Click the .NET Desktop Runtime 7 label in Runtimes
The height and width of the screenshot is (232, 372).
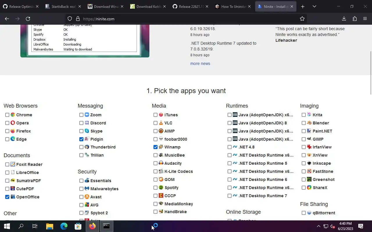(x=263, y=196)
